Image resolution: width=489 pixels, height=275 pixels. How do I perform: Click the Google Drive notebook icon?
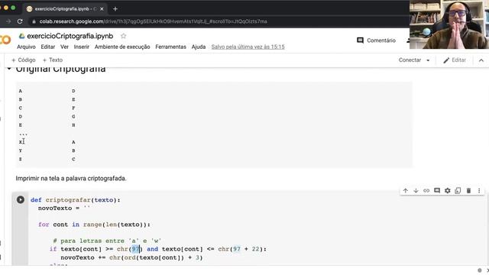pyautogui.click(x=21, y=36)
